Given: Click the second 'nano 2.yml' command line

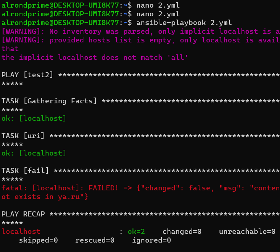Looking at the screenshot, I should [x=158, y=14].
